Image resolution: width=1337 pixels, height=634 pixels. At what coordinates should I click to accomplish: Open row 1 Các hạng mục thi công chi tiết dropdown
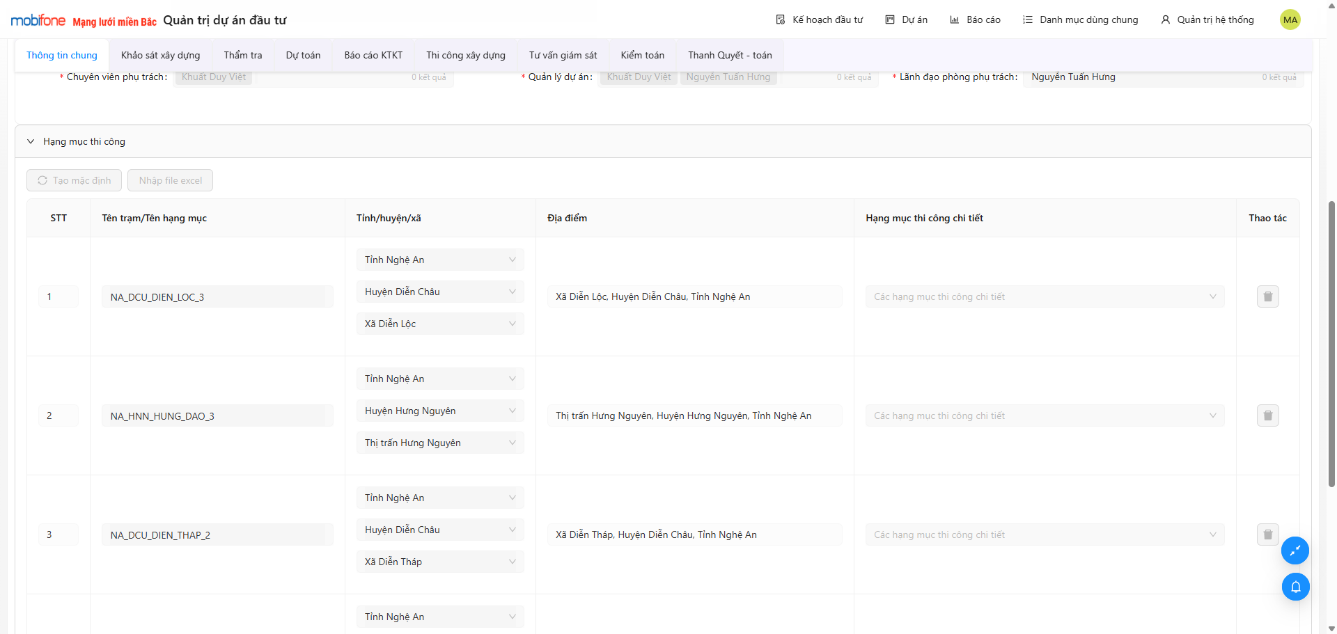1044,296
